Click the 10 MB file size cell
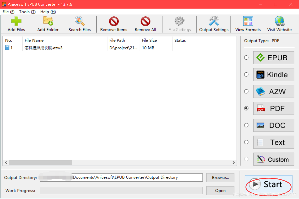 [x=148, y=48]
